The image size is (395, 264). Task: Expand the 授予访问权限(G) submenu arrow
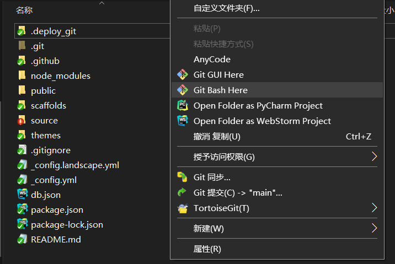point(375,157)
